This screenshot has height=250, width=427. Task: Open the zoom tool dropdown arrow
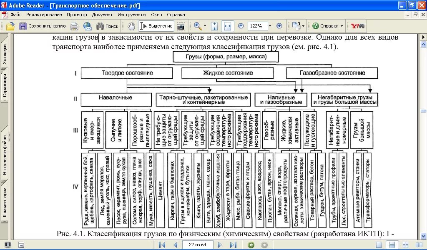click(x=205, y=26)
